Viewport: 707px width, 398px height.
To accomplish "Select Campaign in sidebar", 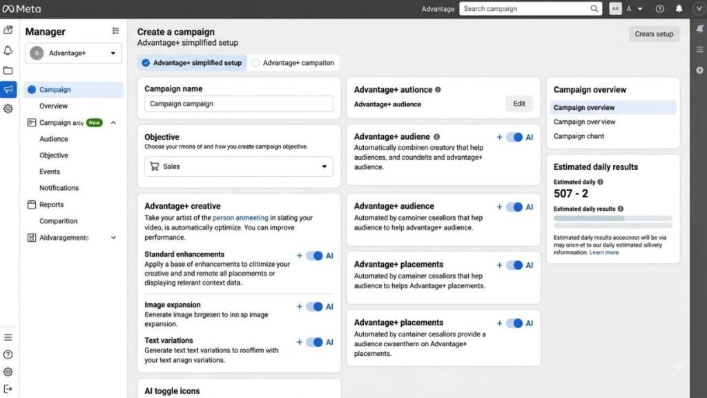I will tap(73, 89).
